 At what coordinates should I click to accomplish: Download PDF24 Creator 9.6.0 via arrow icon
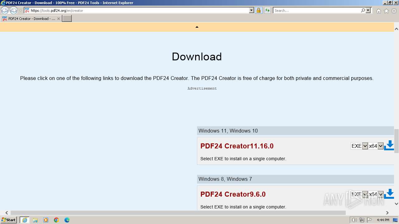click(389, 194)
